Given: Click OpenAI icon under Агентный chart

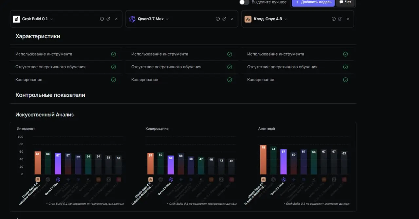Looking at the screenshot, I should point(273,179).
